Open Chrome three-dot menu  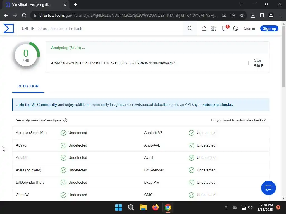click(280, 16)
